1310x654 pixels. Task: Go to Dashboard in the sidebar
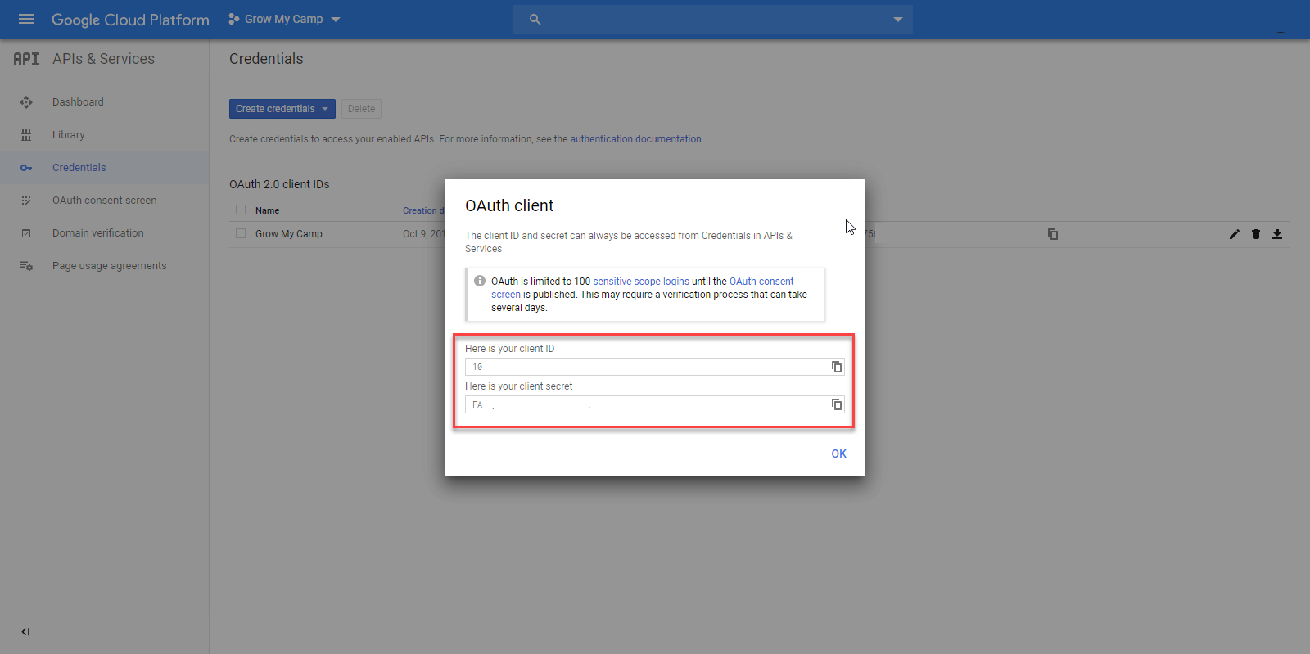(x=78, y=102)
